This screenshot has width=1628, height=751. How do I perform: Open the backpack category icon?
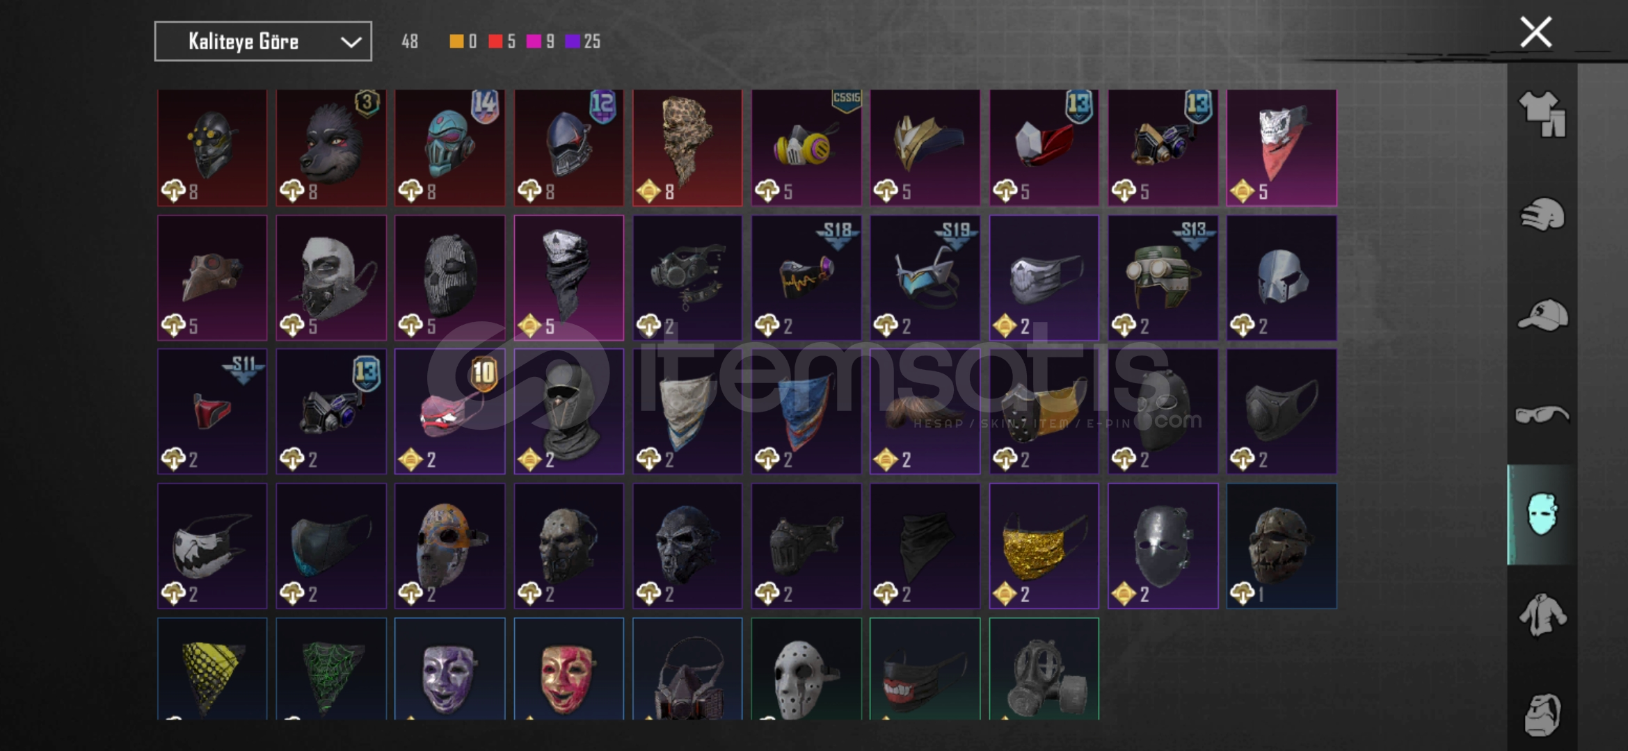pyautogui.click(x=1542, y=714)
